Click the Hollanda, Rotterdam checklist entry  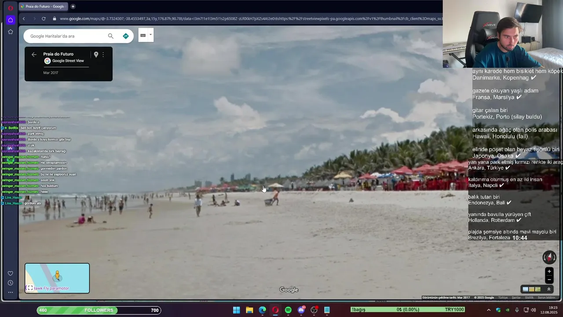tap(494, 220)
